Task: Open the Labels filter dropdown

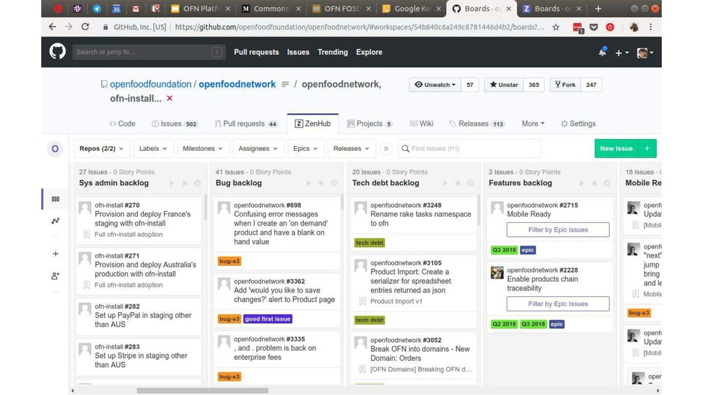Action: 153,149
